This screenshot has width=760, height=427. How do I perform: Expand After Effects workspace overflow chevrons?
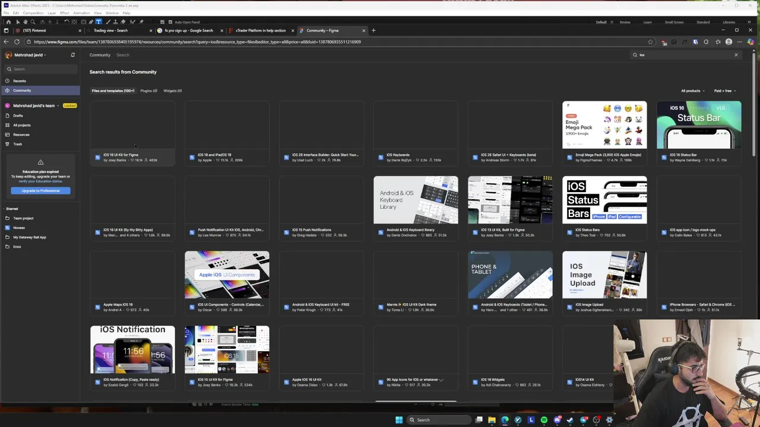(x=750, y=22)
